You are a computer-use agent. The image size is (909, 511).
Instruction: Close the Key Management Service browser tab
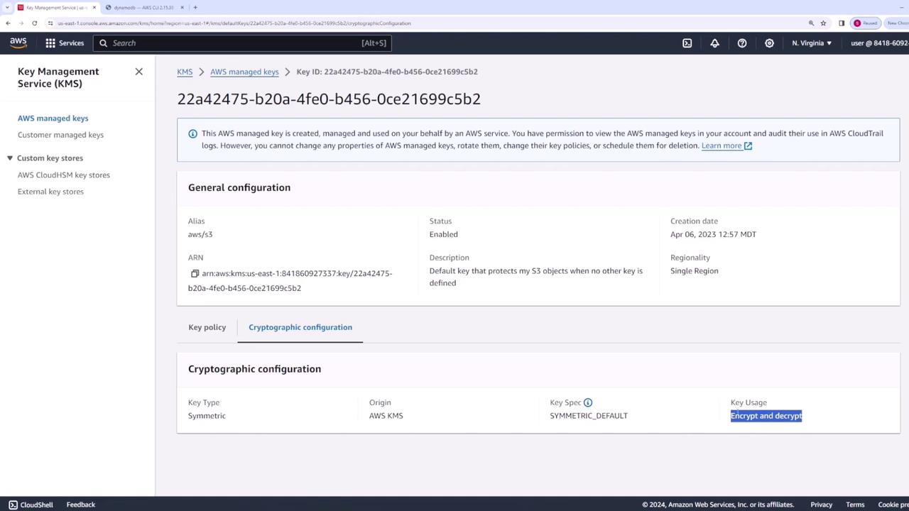94,8
